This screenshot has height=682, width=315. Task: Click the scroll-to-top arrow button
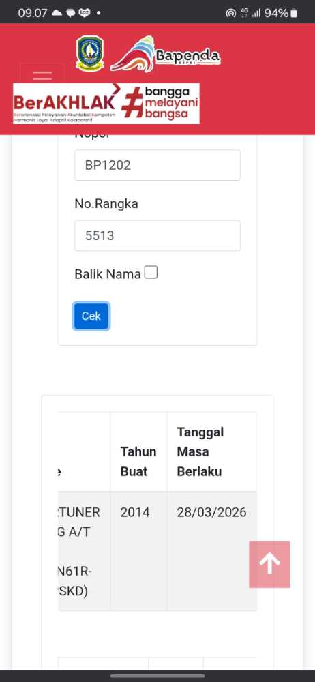(270, 564)
